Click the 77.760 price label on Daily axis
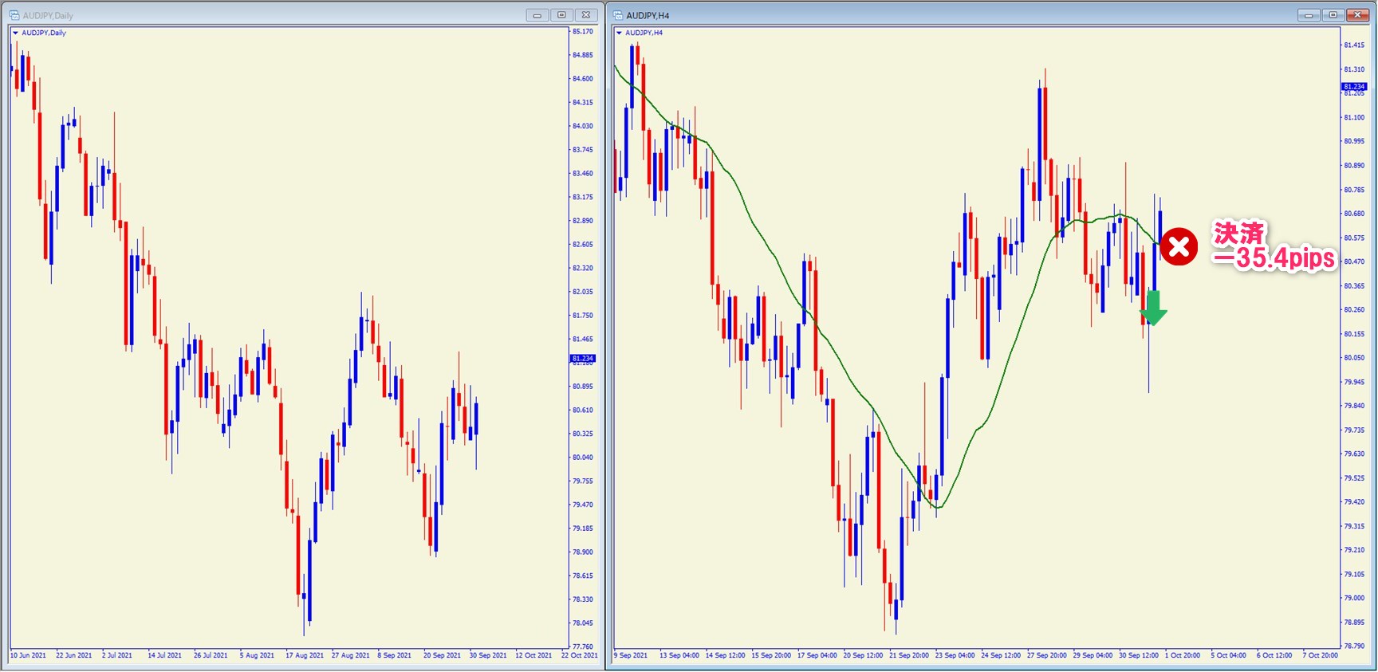Image resolution: width=1378 pixels, height=672 pixels. [583, 646]
